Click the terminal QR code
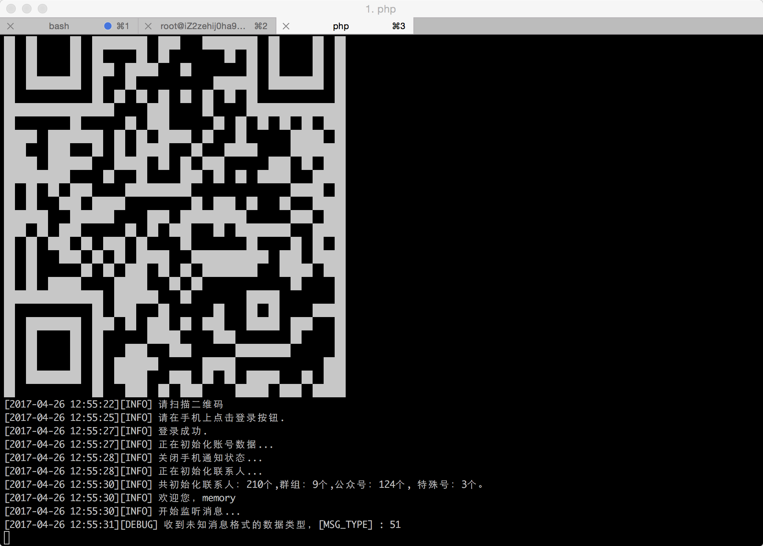The image size is (763, 546). 175,216
